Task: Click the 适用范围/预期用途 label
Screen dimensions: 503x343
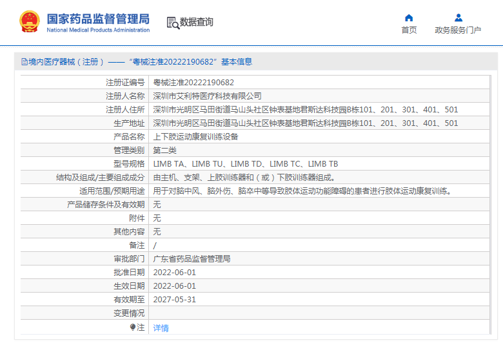Action: coord(112,191)
